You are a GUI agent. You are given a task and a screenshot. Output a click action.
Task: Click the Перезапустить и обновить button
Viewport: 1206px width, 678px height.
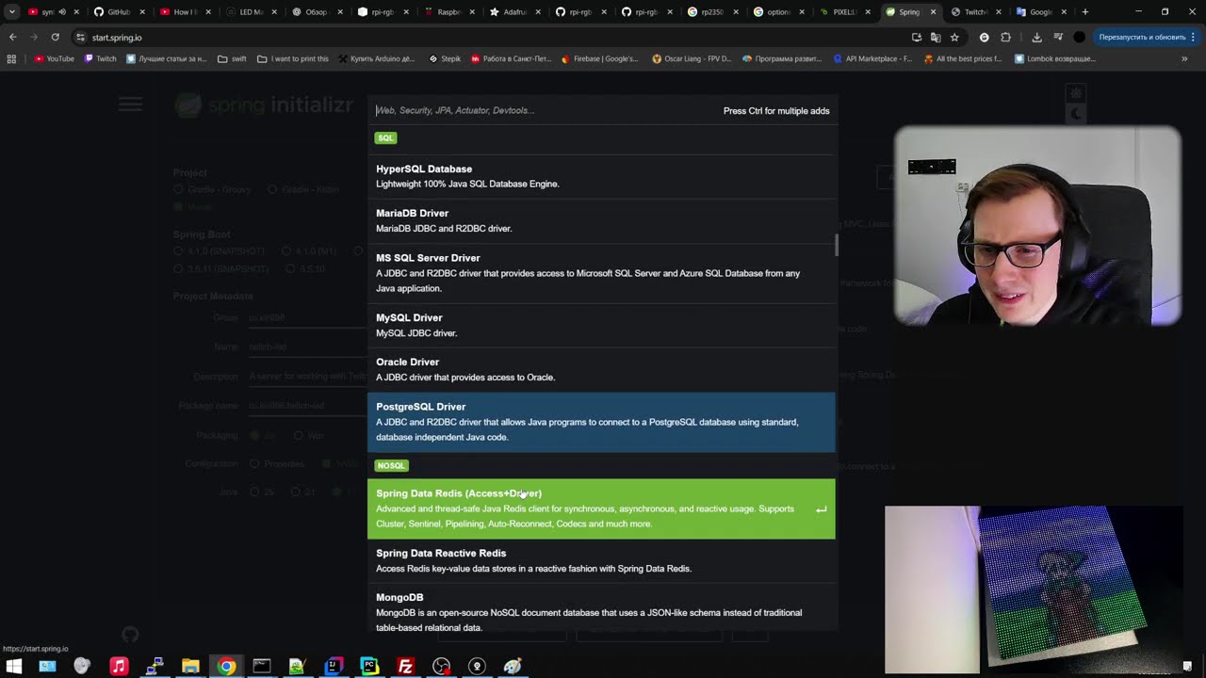pos(1142,37)
